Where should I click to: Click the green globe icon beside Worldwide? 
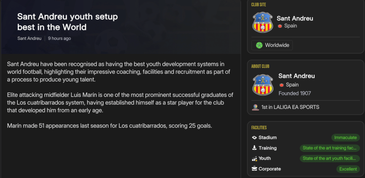pyautogui.click(x=259, y=45)
